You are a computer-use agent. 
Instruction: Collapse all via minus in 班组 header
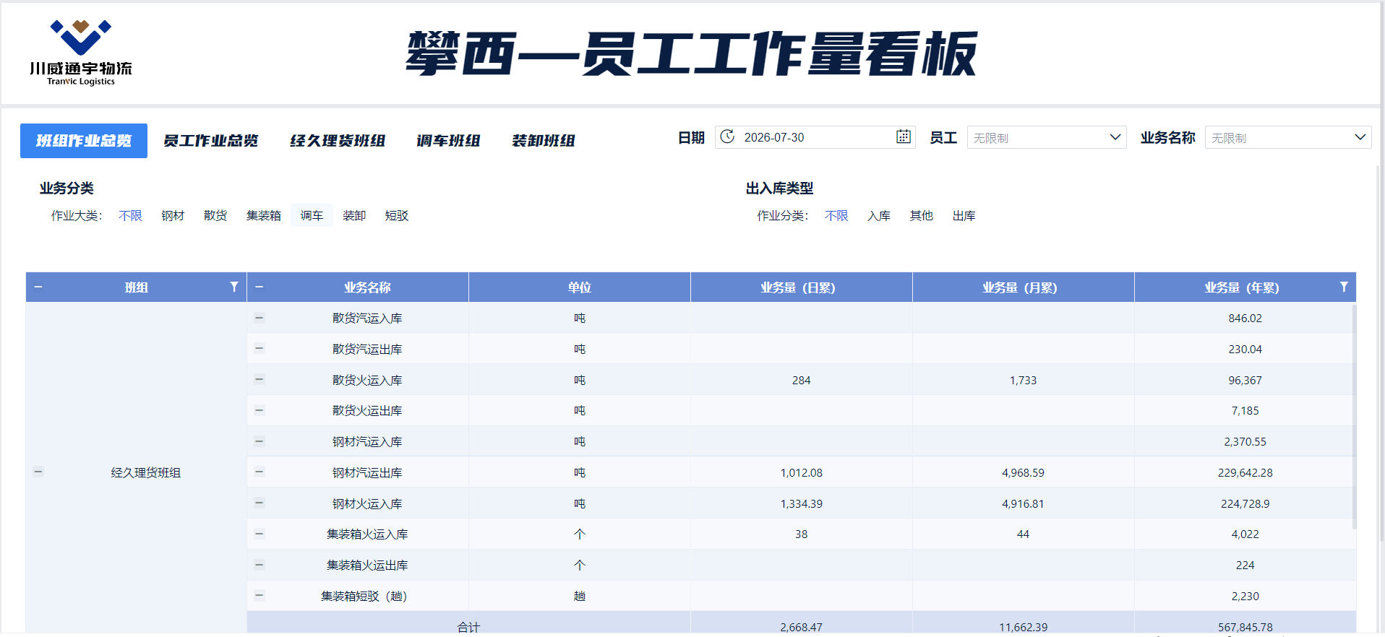tap(38, 287)
